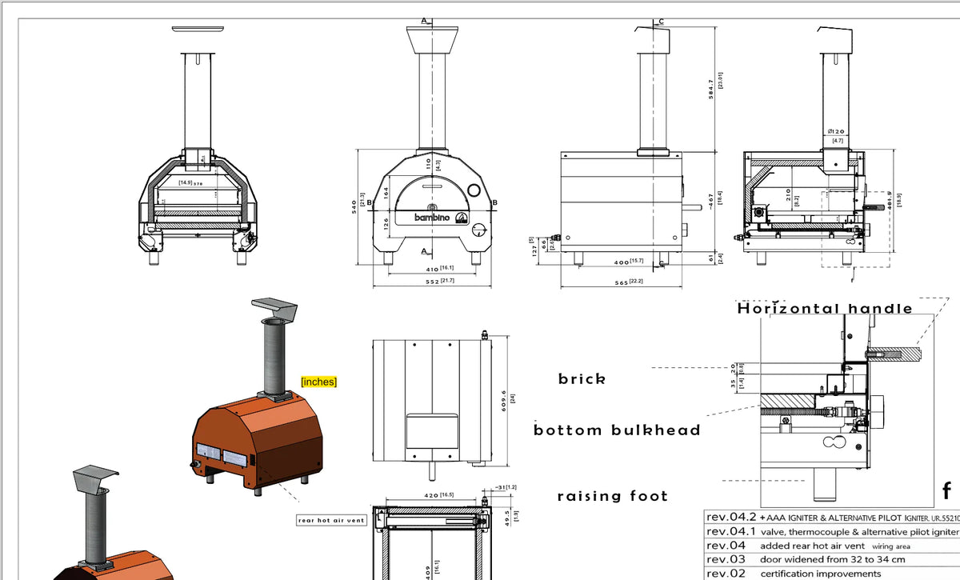The image size is (960, 580).
Task: Select the 210 [8.2] interior height dimension
Action: 791,196
